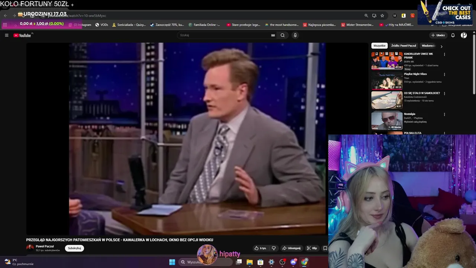Open the Instagram bookmark
This screenshot has height=268, width=476.
[80, 25]
